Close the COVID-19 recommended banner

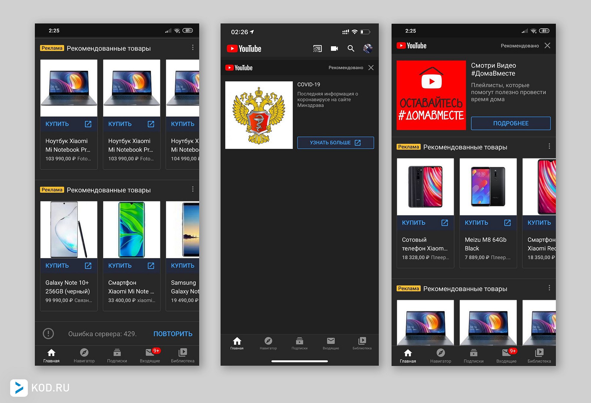coord(371,68)
